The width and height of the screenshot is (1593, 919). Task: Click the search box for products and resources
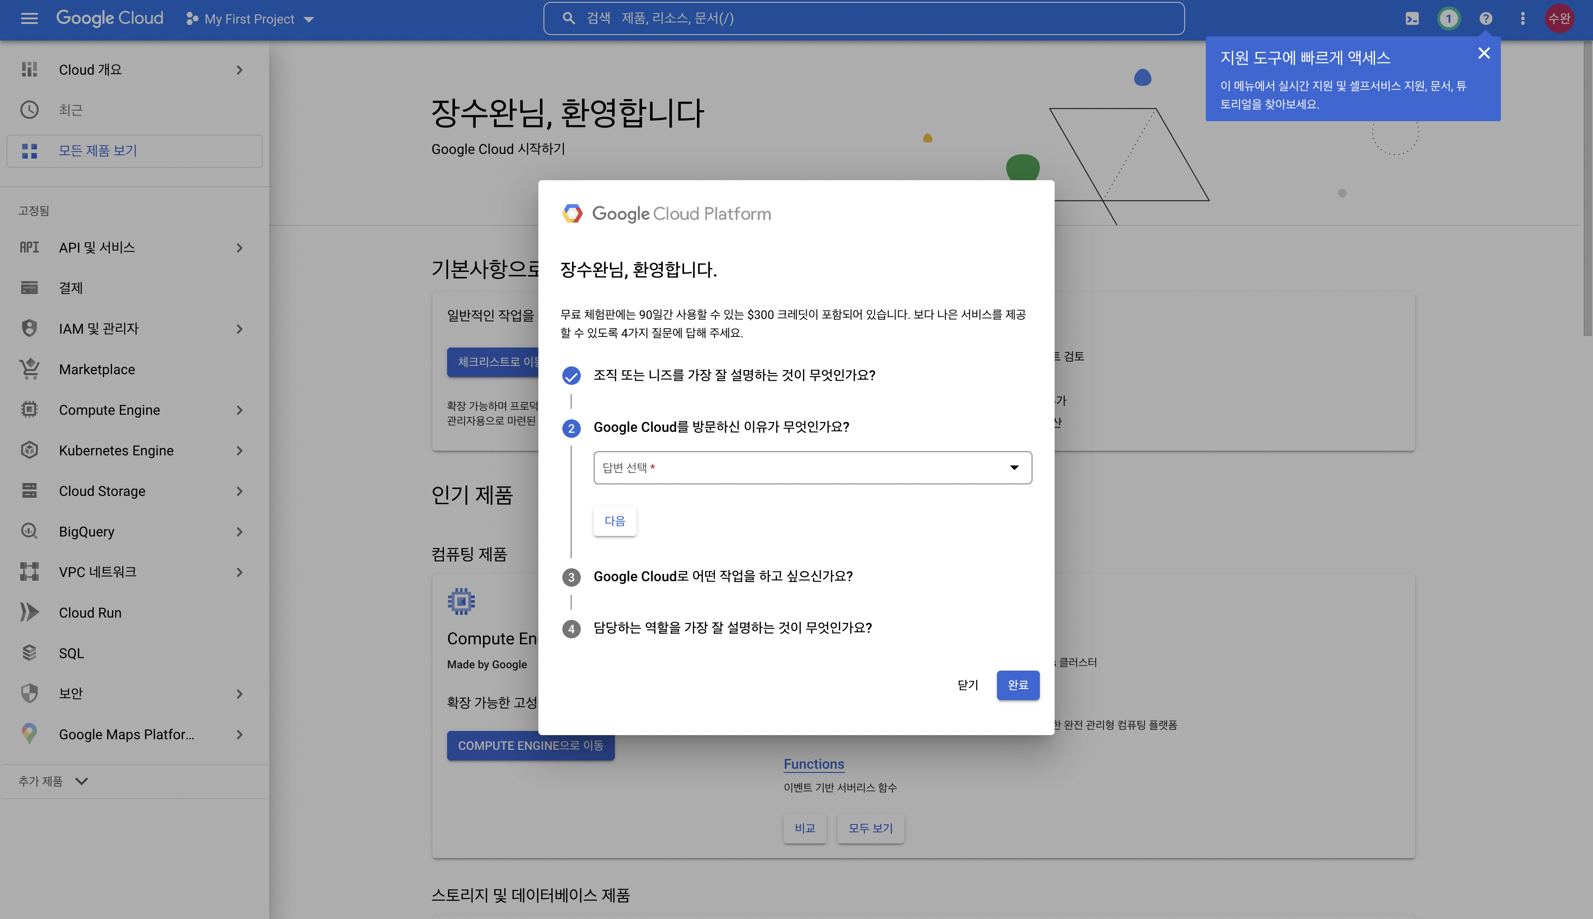pos(863,18)
